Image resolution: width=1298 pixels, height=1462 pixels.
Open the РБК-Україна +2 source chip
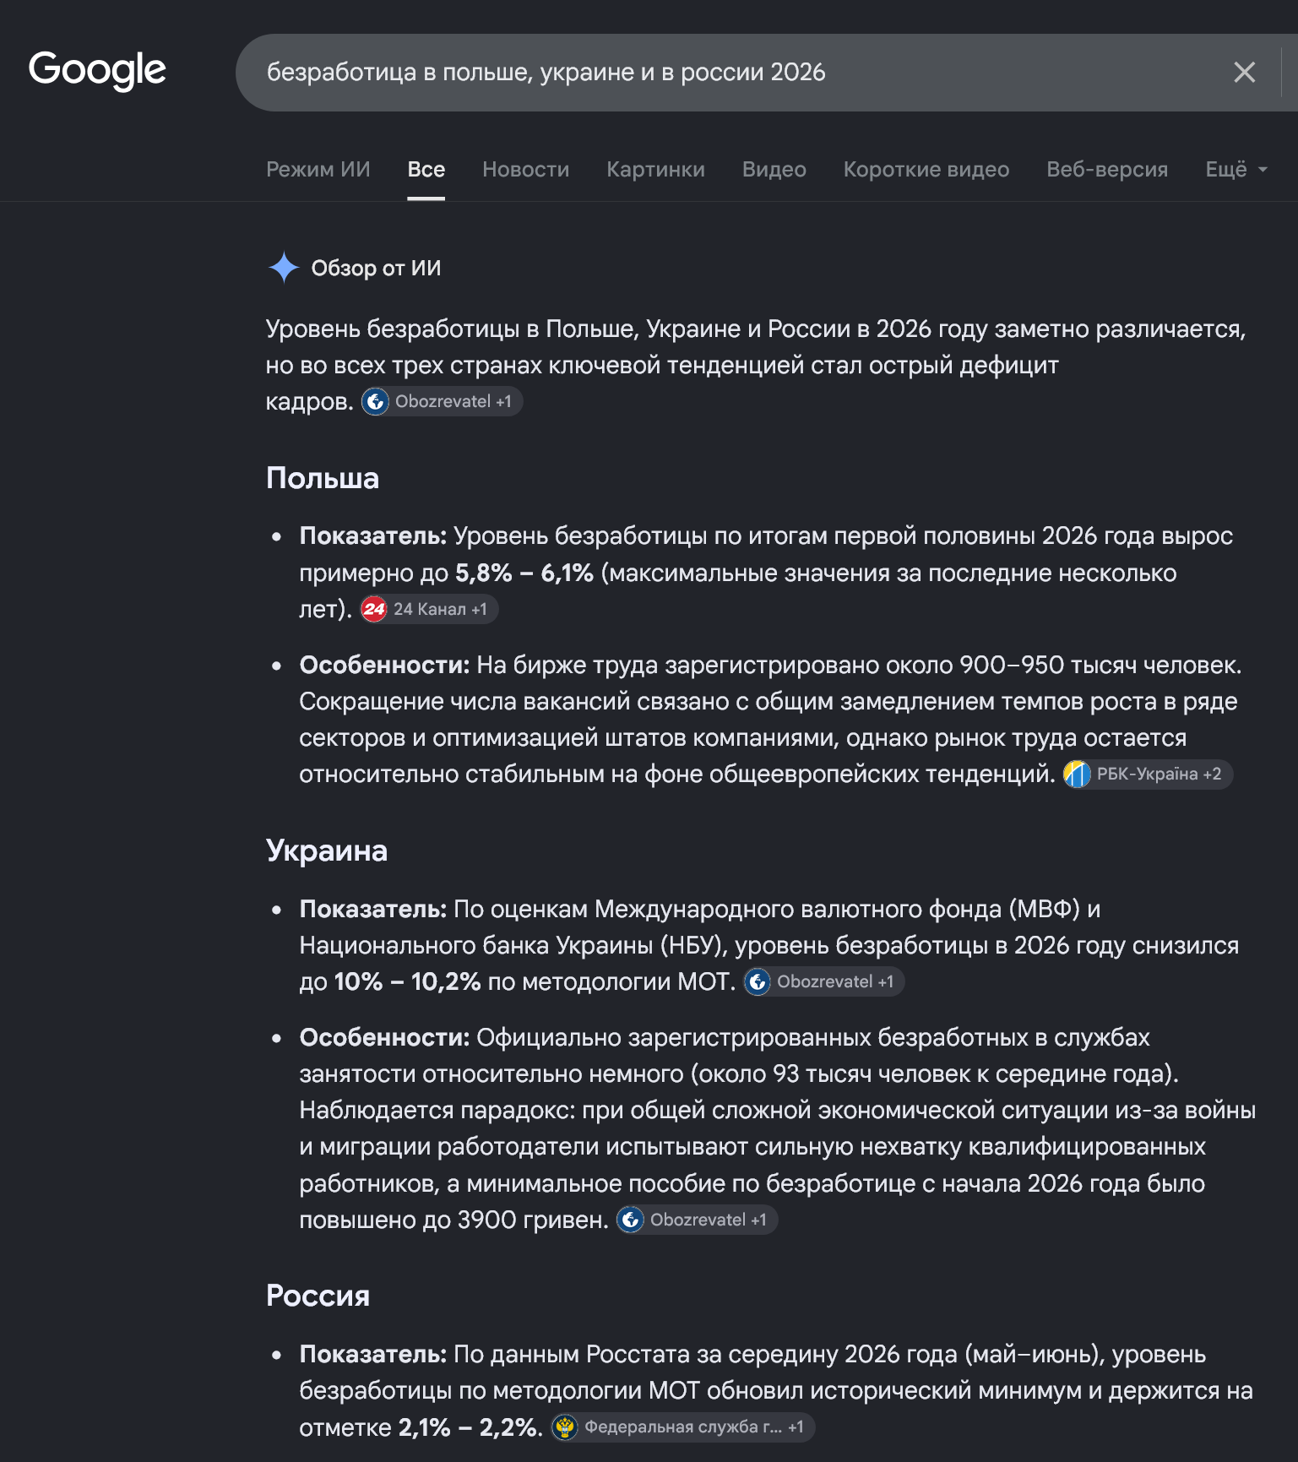point(1148,774)
